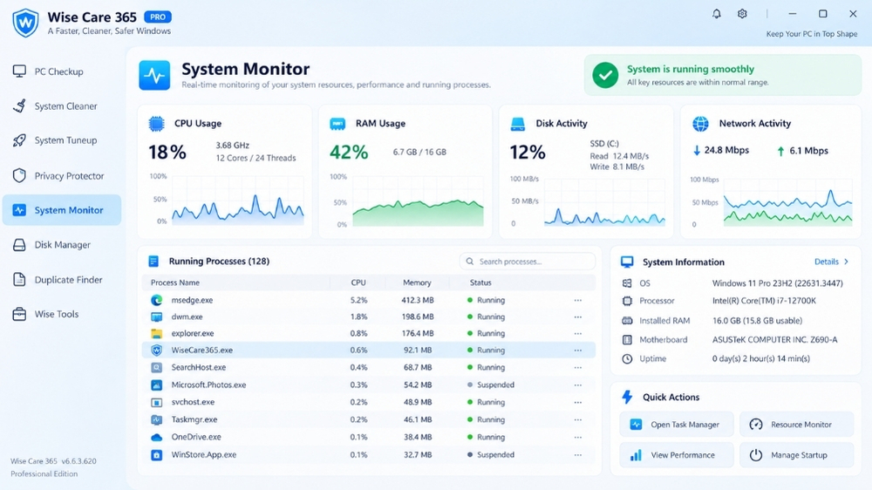The width and height of the screenshot is (872, 490).
Task: Click the version "v6.6.3.620" text
Action: (79, 461)
